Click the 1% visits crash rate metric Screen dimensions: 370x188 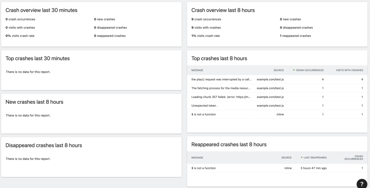click(206, 36)
